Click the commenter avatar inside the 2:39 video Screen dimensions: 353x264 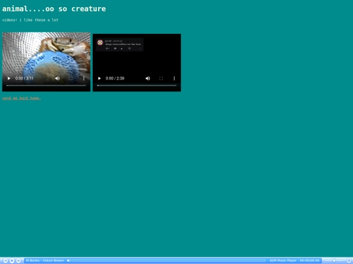click(100, 42)
